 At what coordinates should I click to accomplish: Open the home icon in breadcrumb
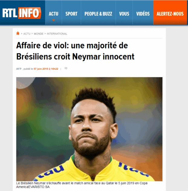pyautogui.click(x=18, y=33)
